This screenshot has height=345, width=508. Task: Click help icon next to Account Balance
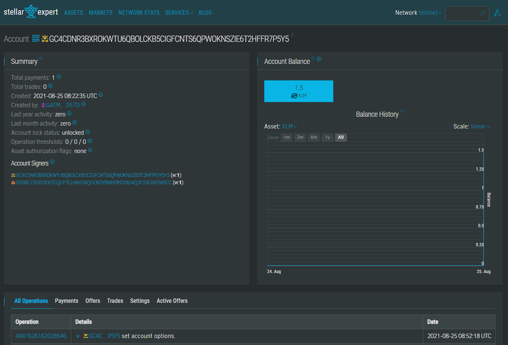tap(319, 59)
